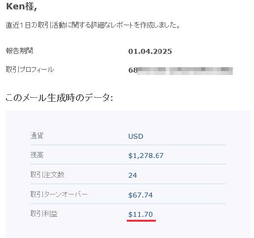
Task: Click the report date 01.04.2025
Action: click(x=150, y=51)
